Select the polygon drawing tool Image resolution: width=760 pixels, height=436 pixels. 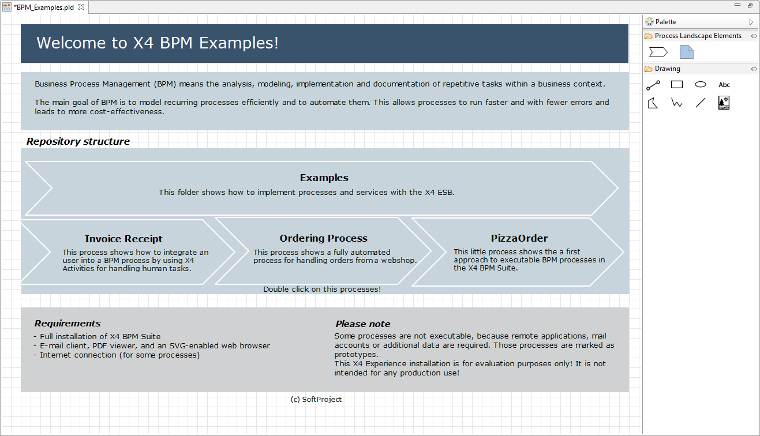coord(653,103)
